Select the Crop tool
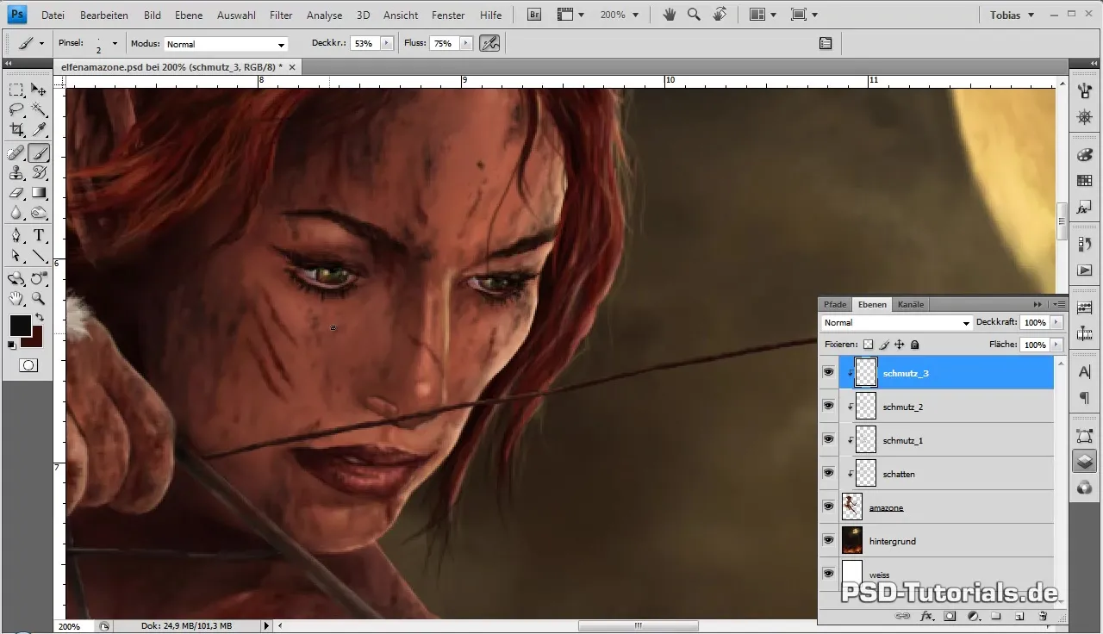This screenshot has width=1103, height=634. click(x=16, y=130)
